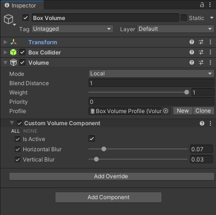Viewport: 216px width, 215px height.
Task: Enable the Static checkbox
Action: tap(184, 18)
